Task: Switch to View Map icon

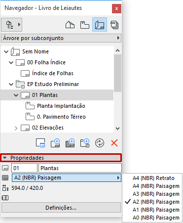Action: pyautogui.click(x=85, y=25)
